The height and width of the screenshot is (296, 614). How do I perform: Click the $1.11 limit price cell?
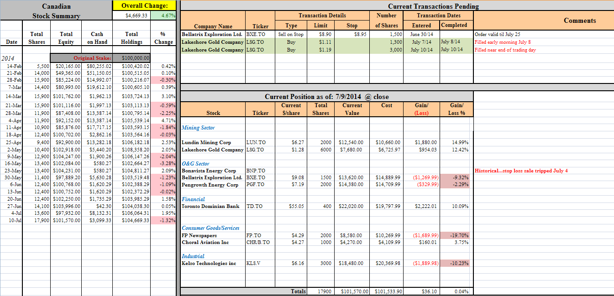pos(321,42)
